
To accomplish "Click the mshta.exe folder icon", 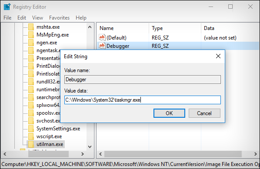I will point(31,27).
